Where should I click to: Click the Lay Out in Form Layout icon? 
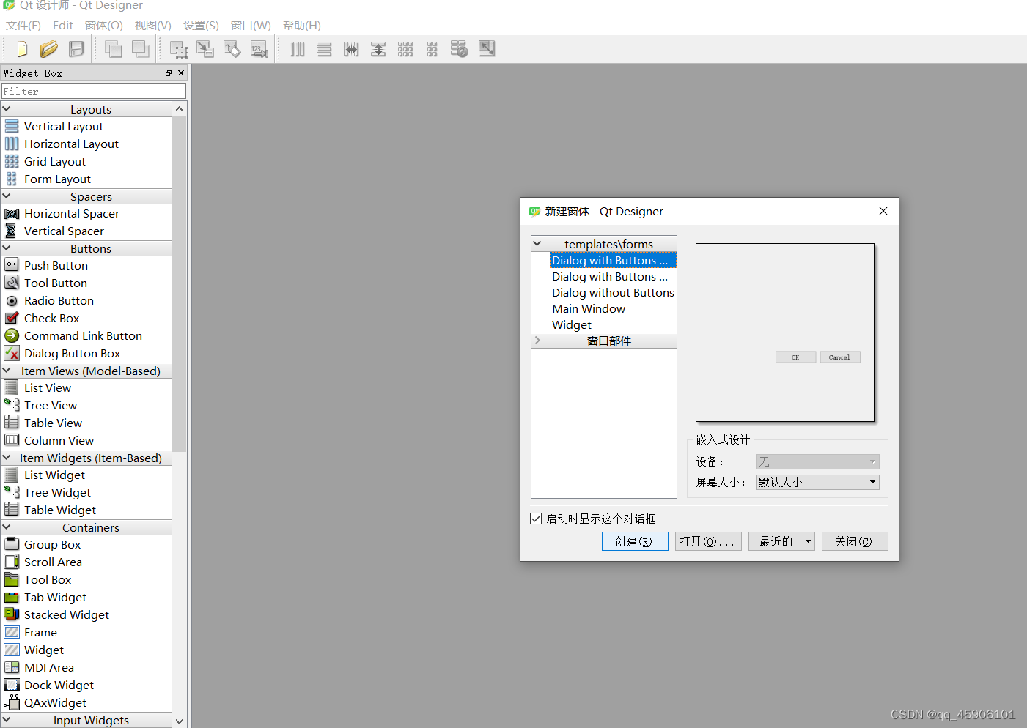point(432,49)
